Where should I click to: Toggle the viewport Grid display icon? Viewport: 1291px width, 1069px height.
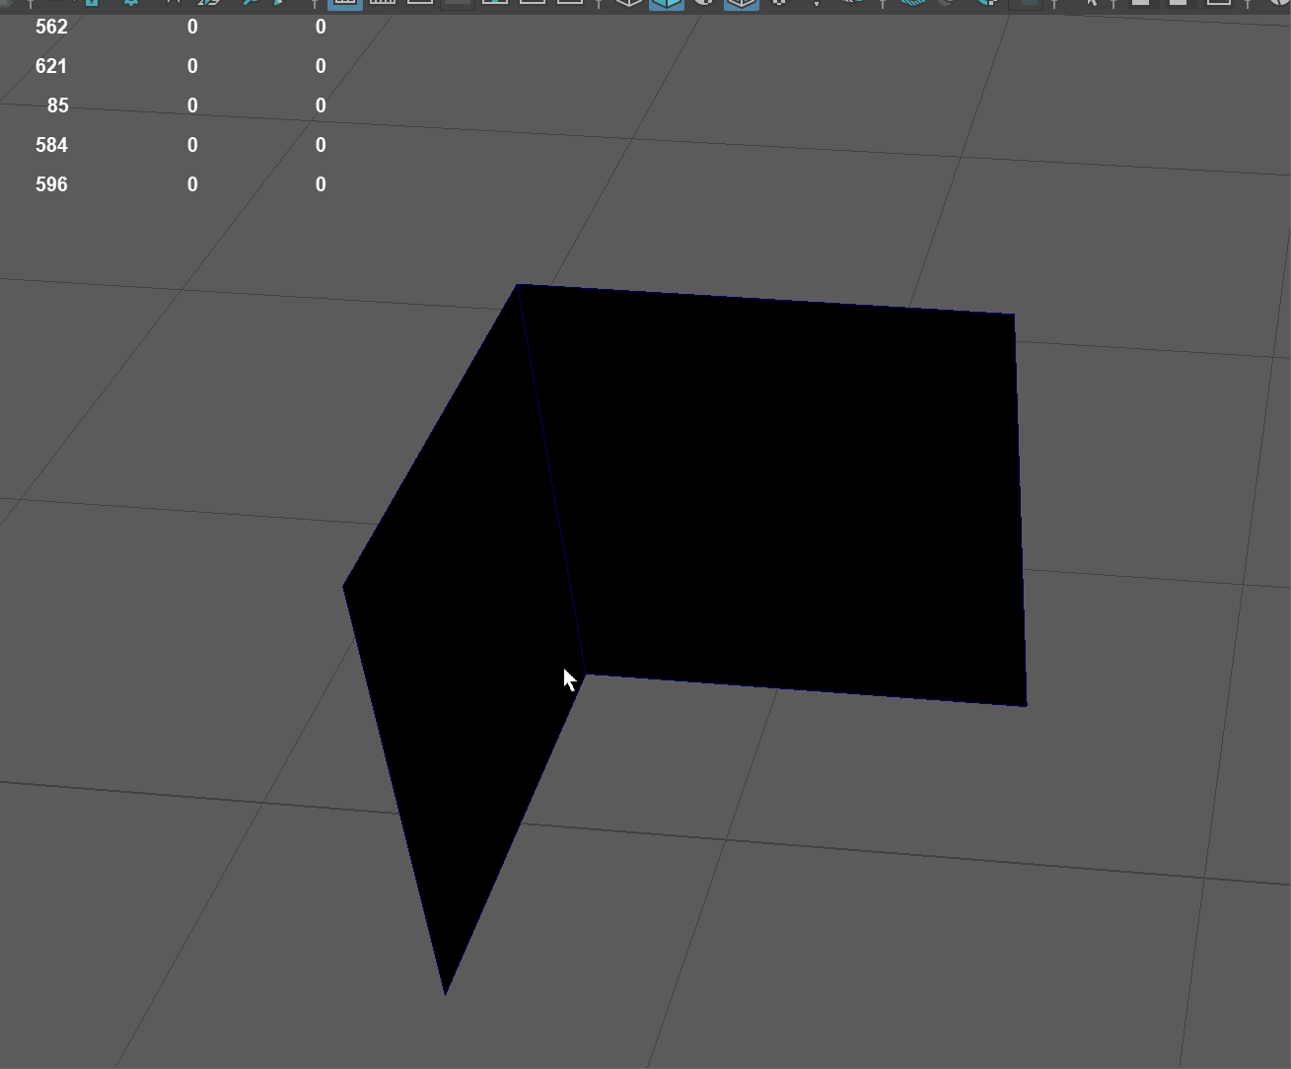[344, 3]
